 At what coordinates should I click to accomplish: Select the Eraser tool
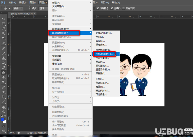[4, 68]
